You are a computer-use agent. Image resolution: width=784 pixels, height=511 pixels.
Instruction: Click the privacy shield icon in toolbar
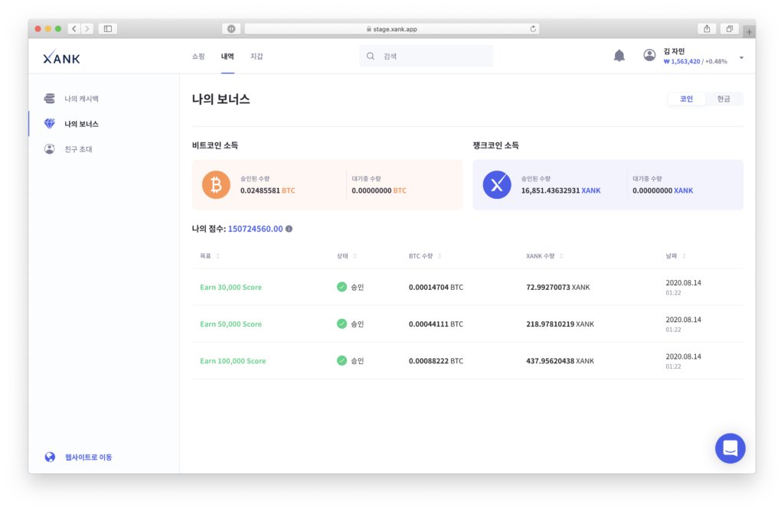pos(231,29)
